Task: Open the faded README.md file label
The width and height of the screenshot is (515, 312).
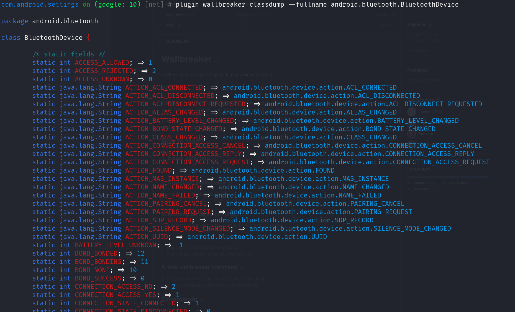Action: tap(178, 41)
